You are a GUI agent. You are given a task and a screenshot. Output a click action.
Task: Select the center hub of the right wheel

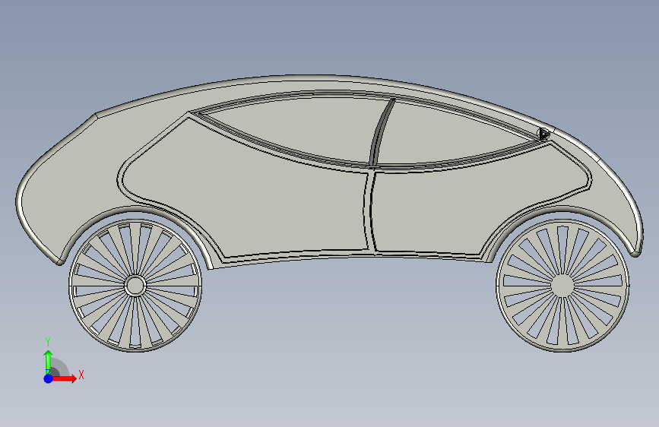pos(562,286)
